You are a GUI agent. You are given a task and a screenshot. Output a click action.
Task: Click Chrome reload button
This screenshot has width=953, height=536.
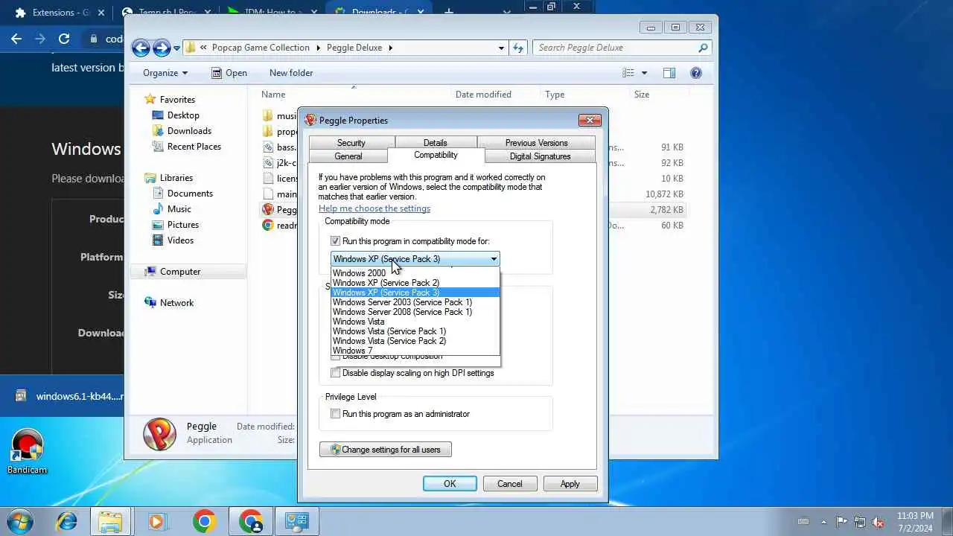coord(64,39)
